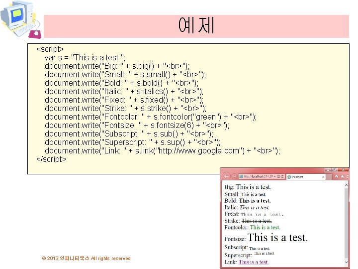Click the browser Back arrow button
The image size is (358, 269).
click(226, 176)
